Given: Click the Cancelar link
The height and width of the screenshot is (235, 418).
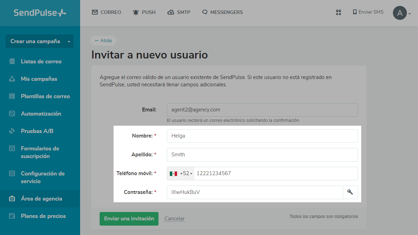Looking at the screenshot, I should tap(175, 219).
